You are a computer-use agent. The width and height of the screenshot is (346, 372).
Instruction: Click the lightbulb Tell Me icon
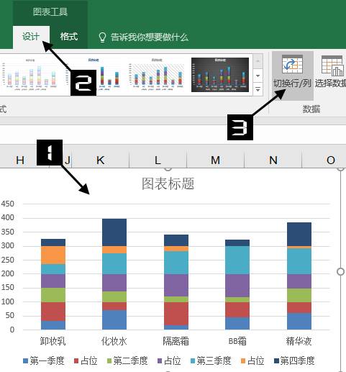[102, 37]
